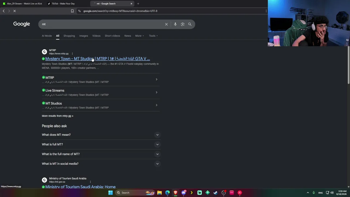Open the red play-button app in taskbar
The width and height of the screenshot is (350, 197).
pos(240,193)
